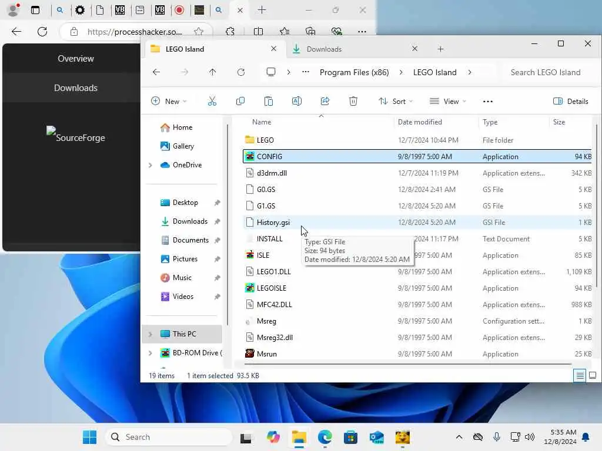
Task: Sort files by Type column header
Action: click(490, 122)
